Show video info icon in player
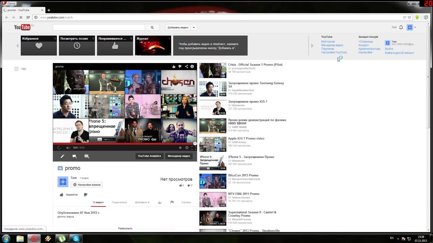 (x=192, y=66)
